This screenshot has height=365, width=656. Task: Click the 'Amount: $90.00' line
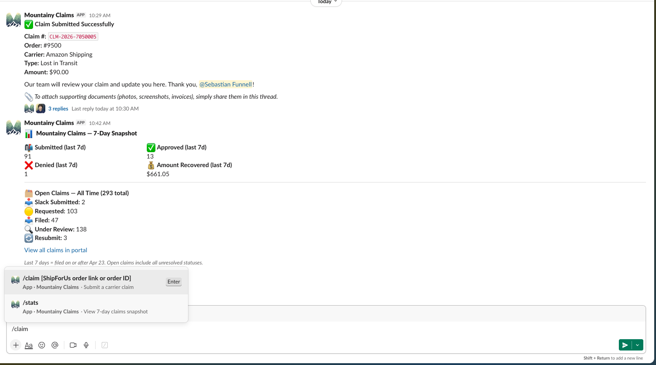point(47,72)
